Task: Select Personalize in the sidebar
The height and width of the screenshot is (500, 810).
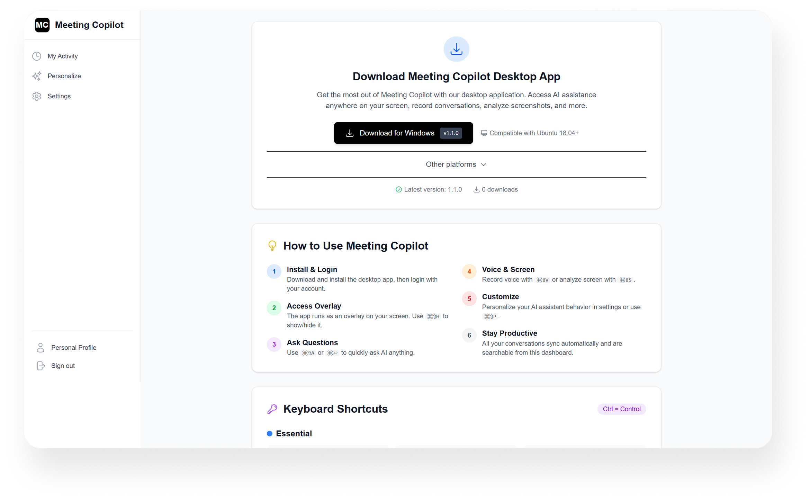Action: tap(64, 76)
